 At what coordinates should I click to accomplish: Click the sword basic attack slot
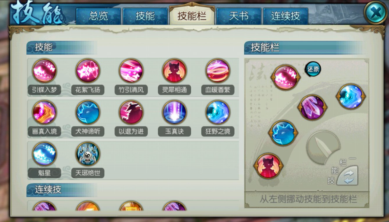323,147
